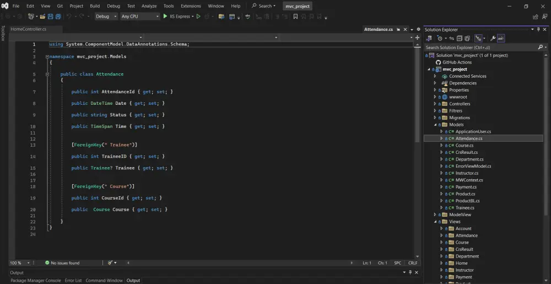Viewport: 551px width, 284px height.
Task: Open the Build menu
Action: pyautogui.click(x=95, y=6)
